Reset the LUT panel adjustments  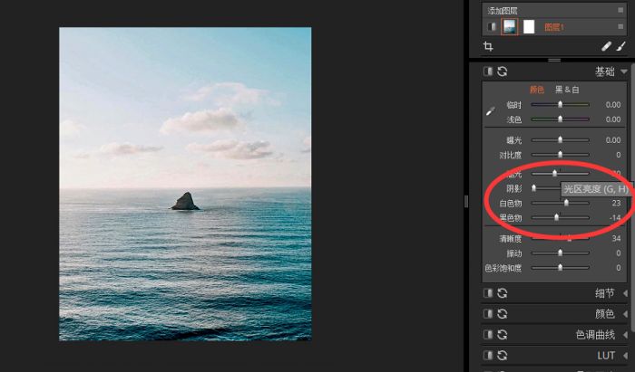coord(502,355)
